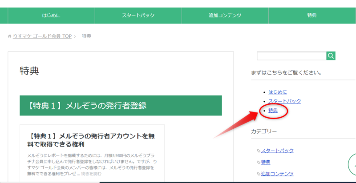Click the まずはこちらをご覧ください。 sidebar heading
This screenshot has height=183, width=356.
pyautogui.click(x=286, y=73)
